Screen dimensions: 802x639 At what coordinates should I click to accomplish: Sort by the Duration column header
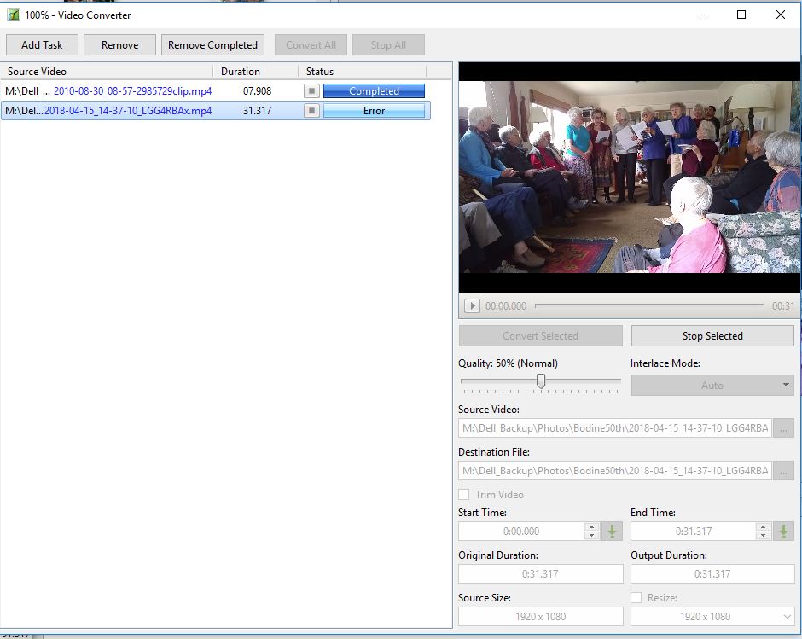[x=241, y=72]
